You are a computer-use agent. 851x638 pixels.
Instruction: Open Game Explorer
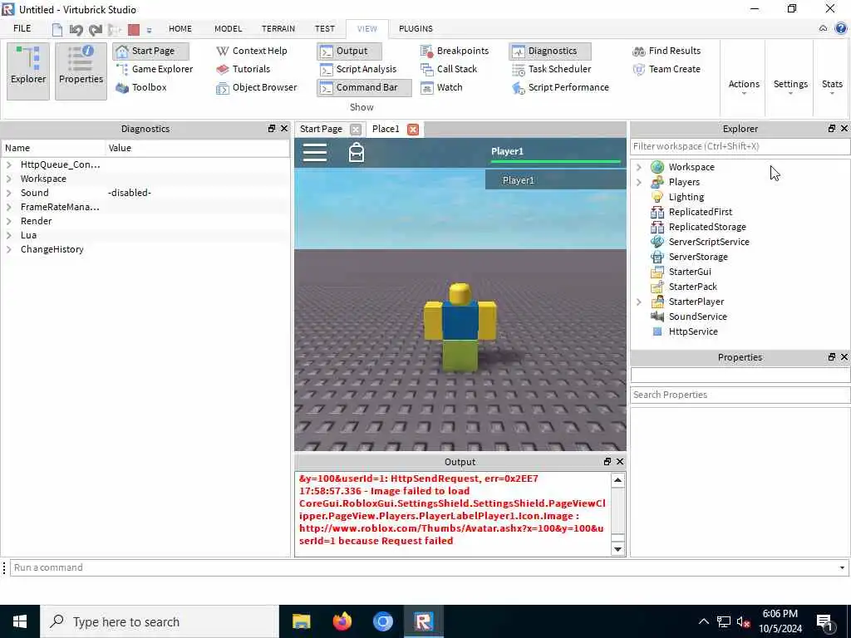(x=155, y=69)
